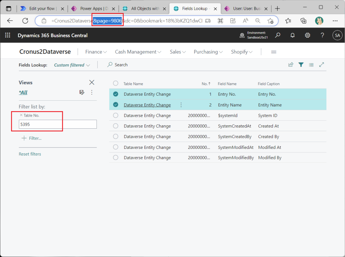Viewport: 345px width, 257px height.
Task: Open the more navigation hamburger menu
Action: (x=274, y=52)
